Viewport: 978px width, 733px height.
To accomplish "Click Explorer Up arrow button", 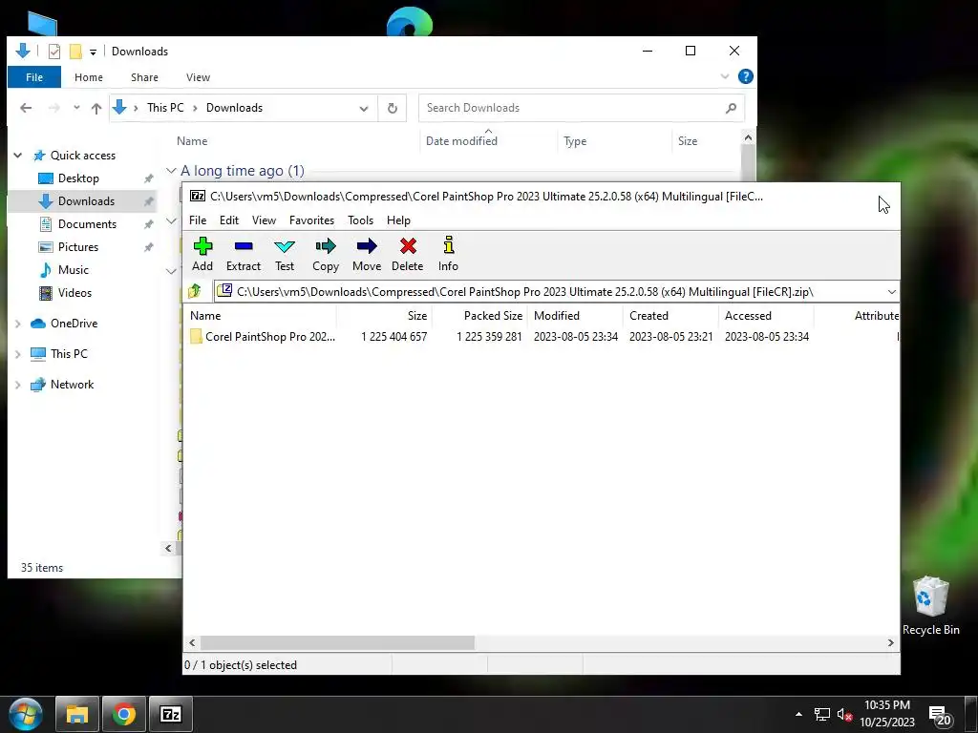I will (96, 108).
